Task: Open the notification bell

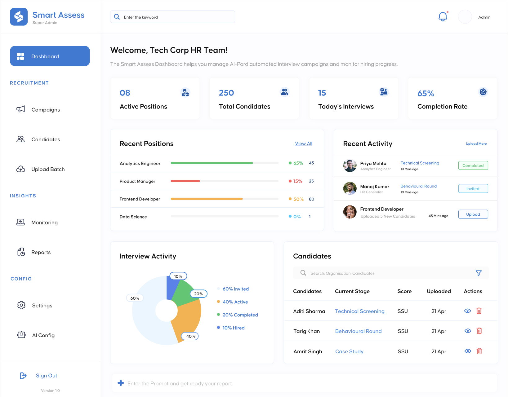Action: (x=443, y=17)
